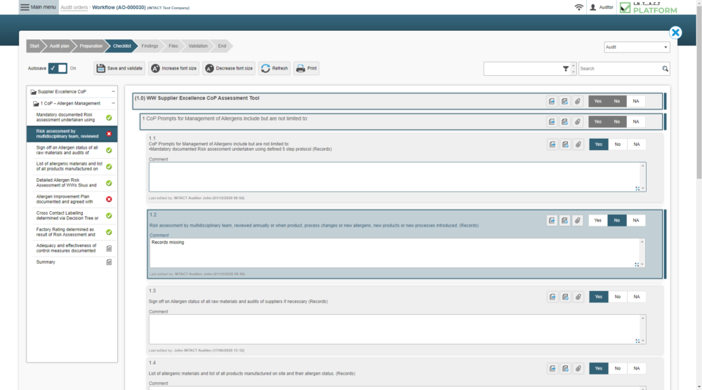702x390 pixels.
Task: Click the document-arrow icon for item 1.4
Action: point(552,368)
